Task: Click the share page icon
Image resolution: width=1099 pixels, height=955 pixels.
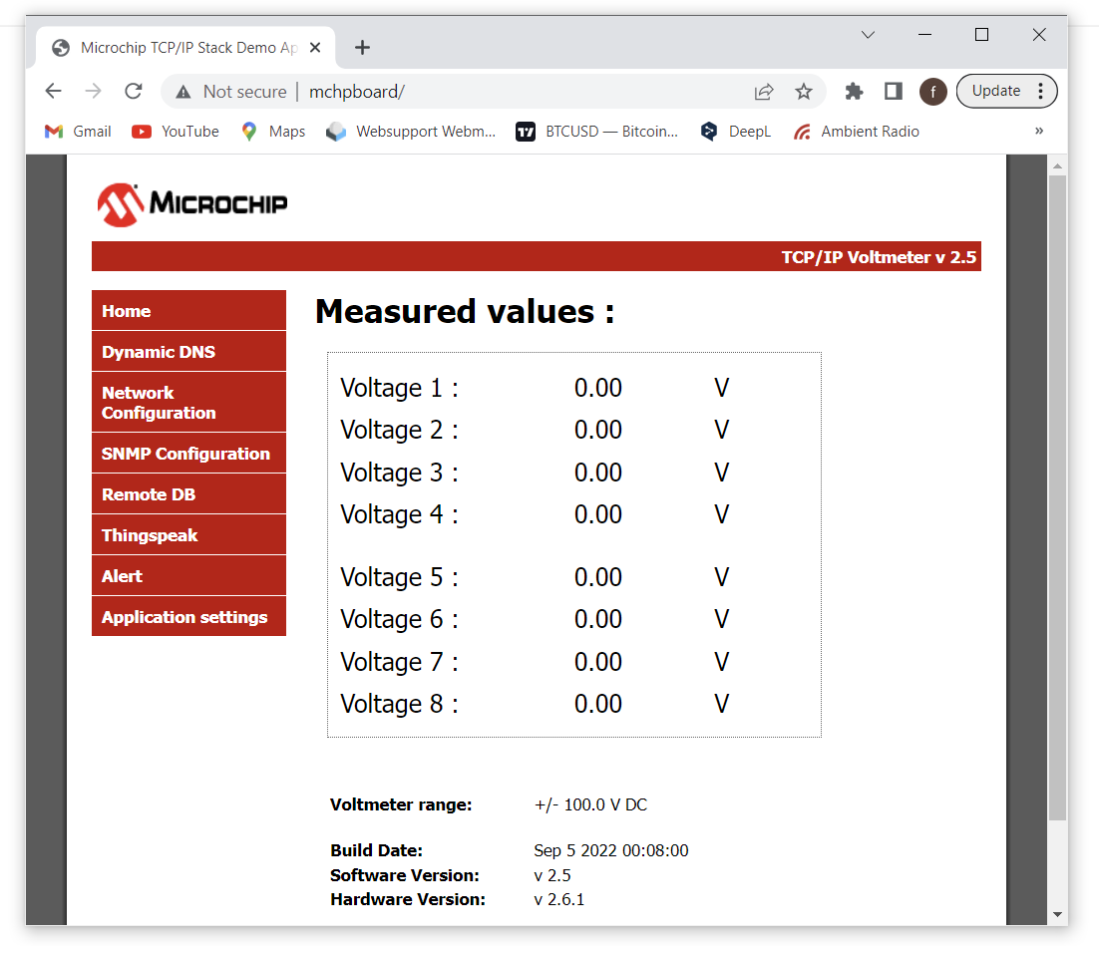Action: [763, 91]
